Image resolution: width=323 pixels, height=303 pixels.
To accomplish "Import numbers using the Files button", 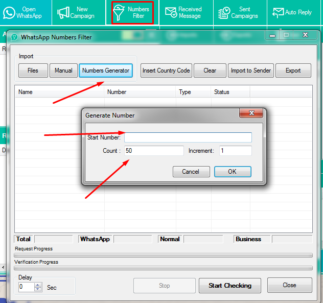I will point(33,71).
